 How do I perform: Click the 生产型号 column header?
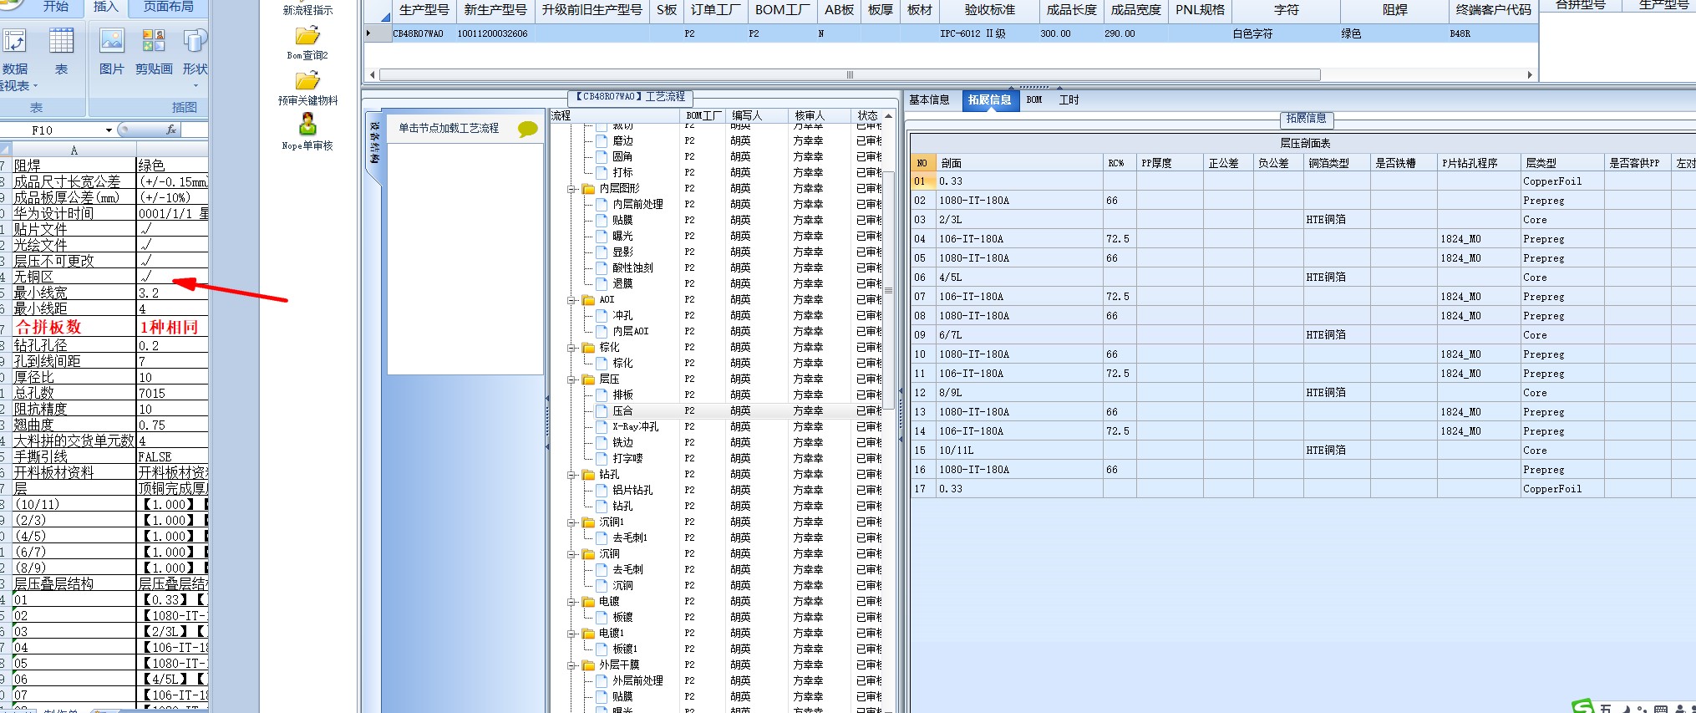(x=424, y=10)
